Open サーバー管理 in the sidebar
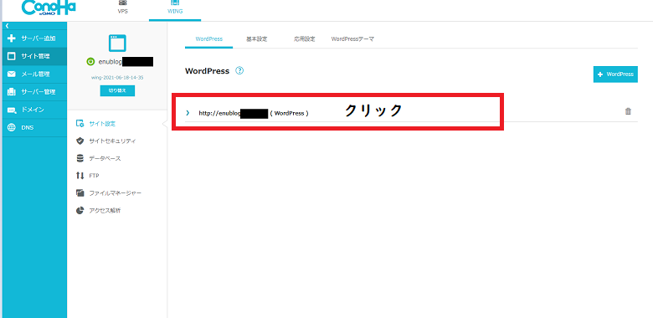 coord(33,91)
